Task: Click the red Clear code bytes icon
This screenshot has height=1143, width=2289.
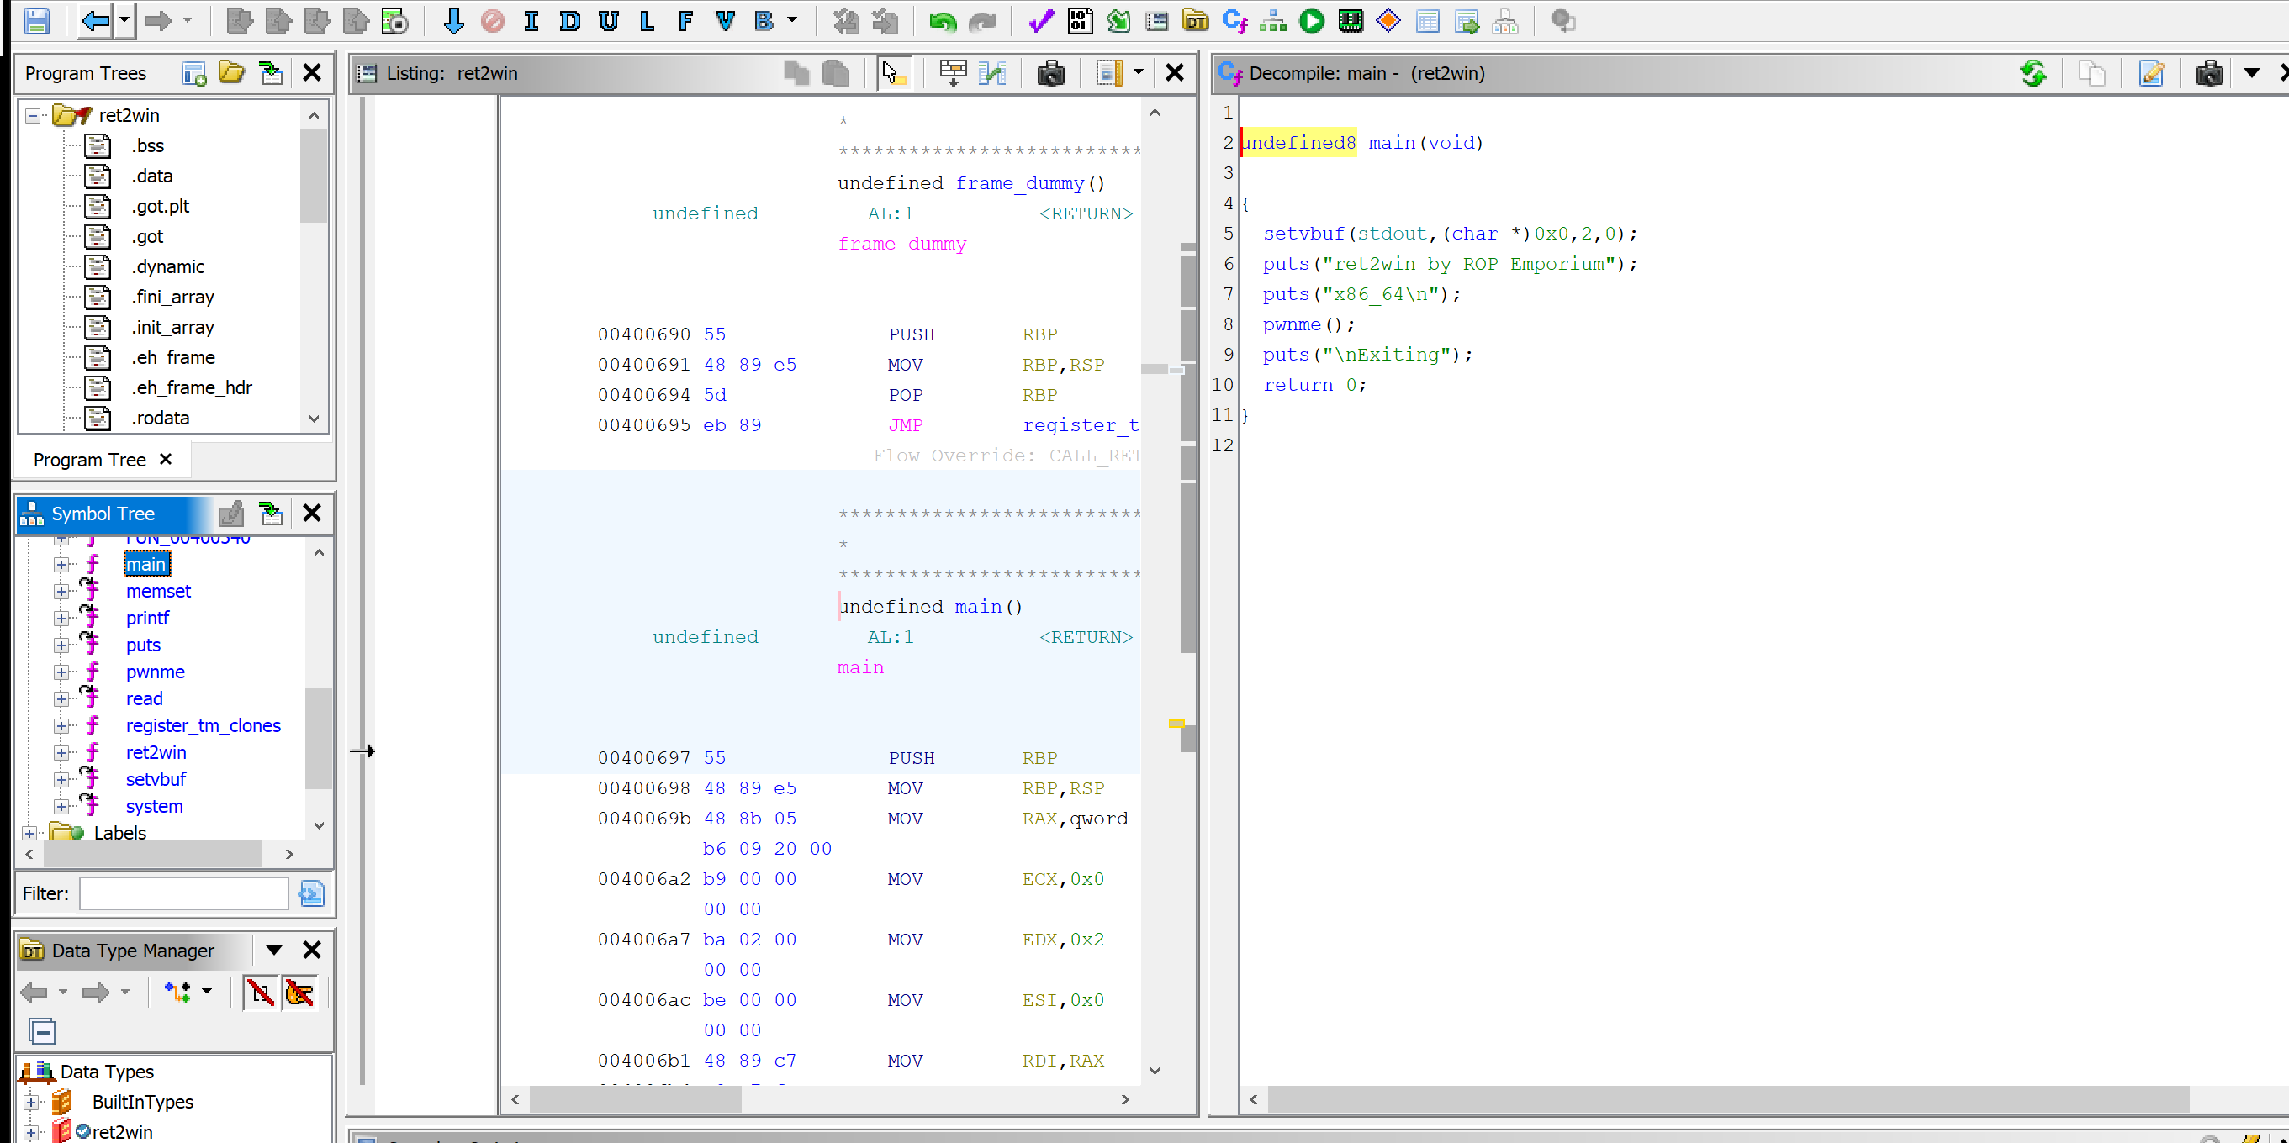Action: (492, 20)
